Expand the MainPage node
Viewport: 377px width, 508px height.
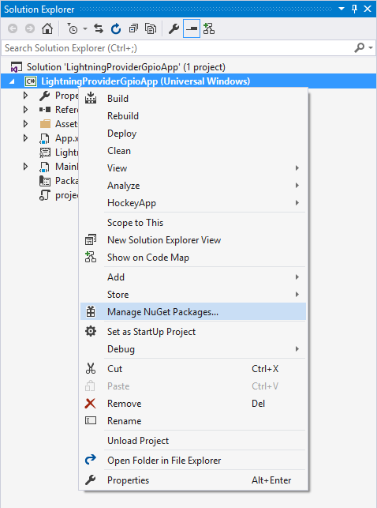click(25, 167)
